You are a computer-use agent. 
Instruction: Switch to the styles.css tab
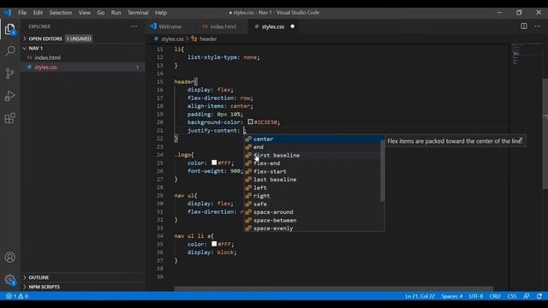click(x=273, y=27)
